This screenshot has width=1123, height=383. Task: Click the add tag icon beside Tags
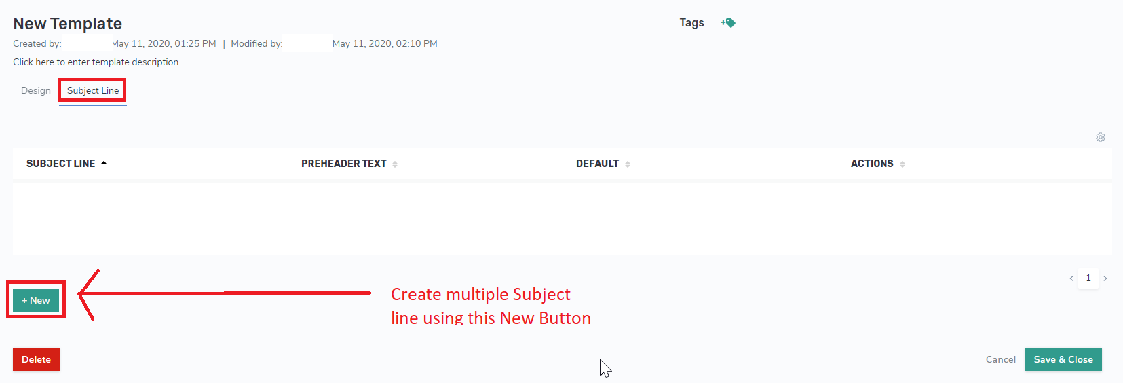coord(728,23)
